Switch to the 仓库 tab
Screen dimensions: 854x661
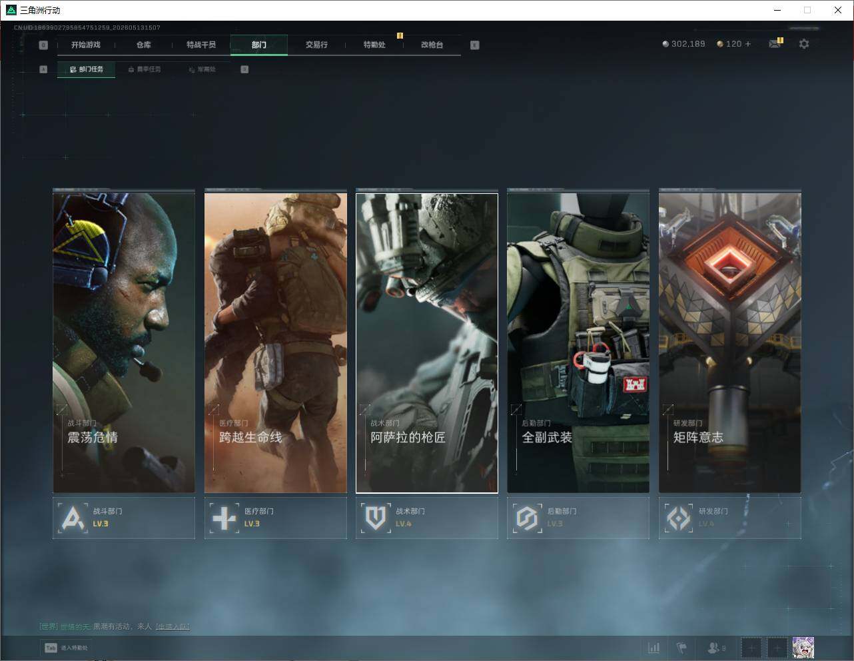pyautogui.click(x=143, y=45)
